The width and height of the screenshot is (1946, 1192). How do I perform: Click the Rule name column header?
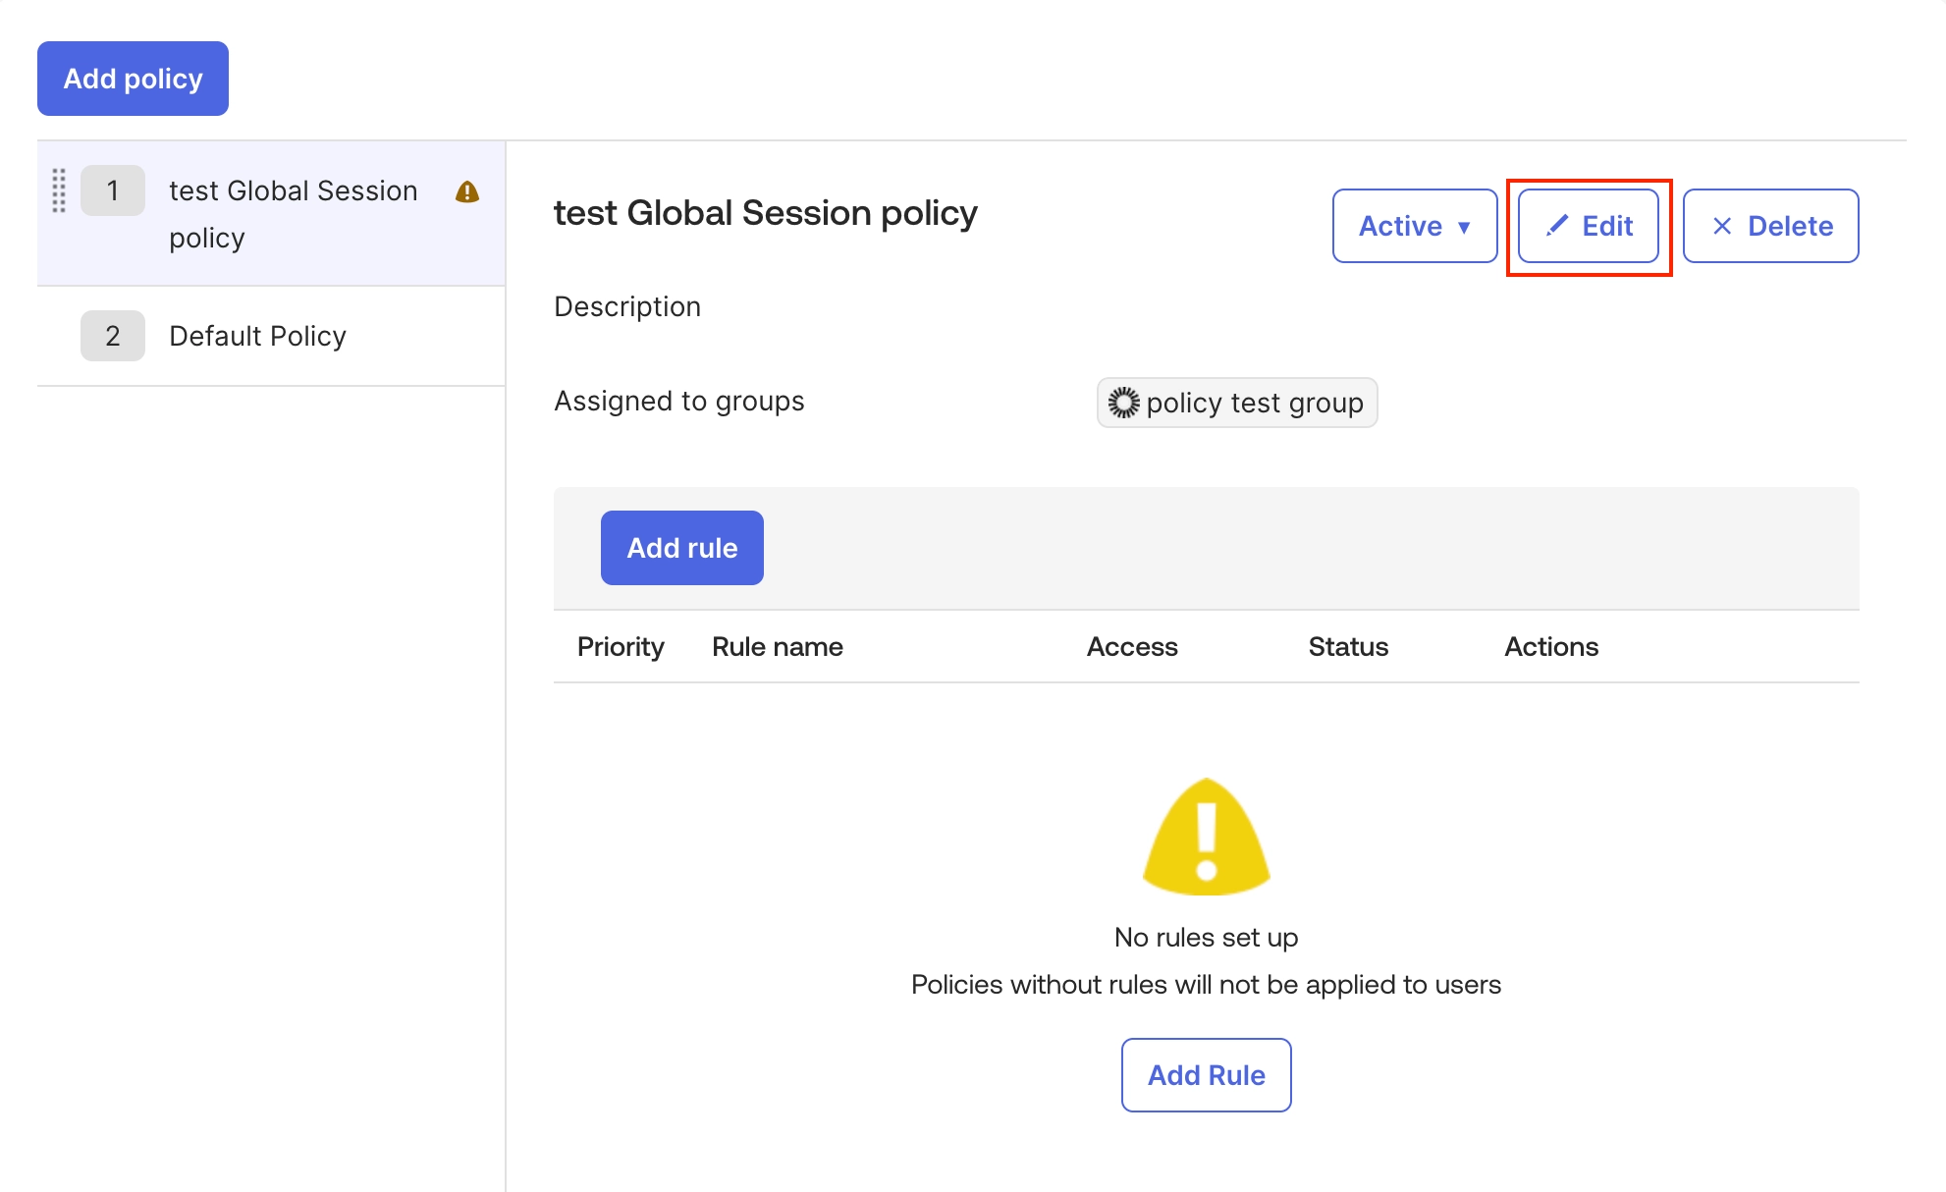[777, 646]
